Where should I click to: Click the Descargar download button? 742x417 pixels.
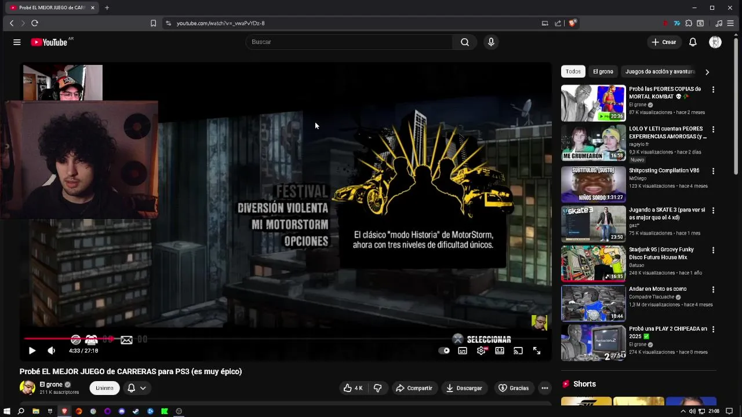click(x=464, y=388)
